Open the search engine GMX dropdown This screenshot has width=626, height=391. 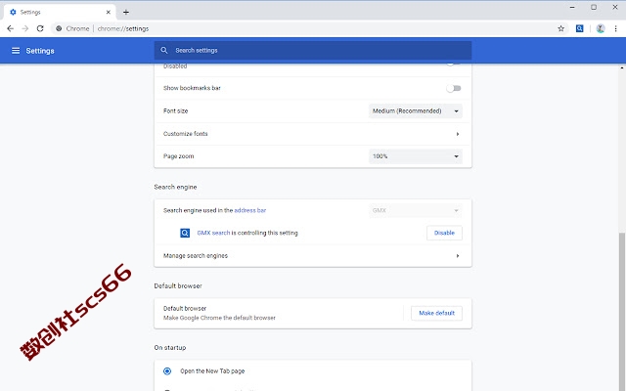click(x=415, y=210)
